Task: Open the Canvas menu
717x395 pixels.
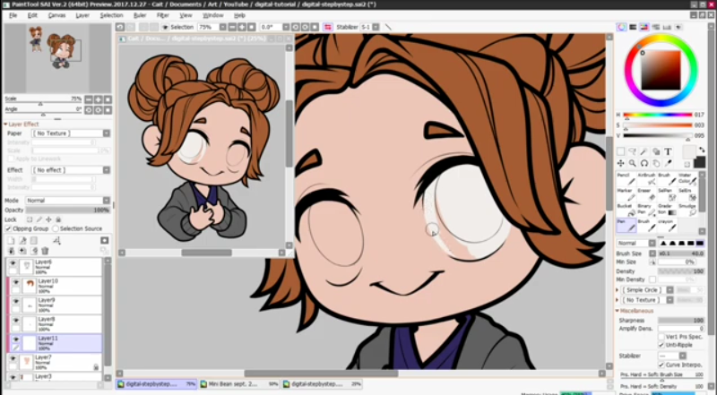Action: (56, 15)
